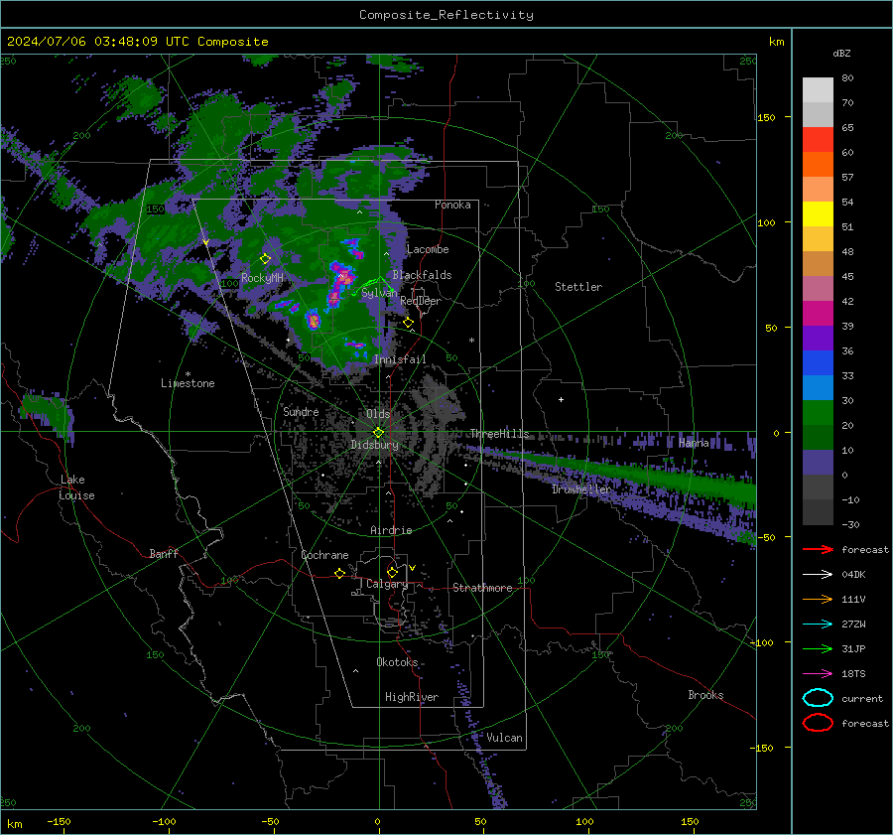Click the bright green swatch between 30 and 20
Screen dimensions: 893x835
(x=818, y=413)
